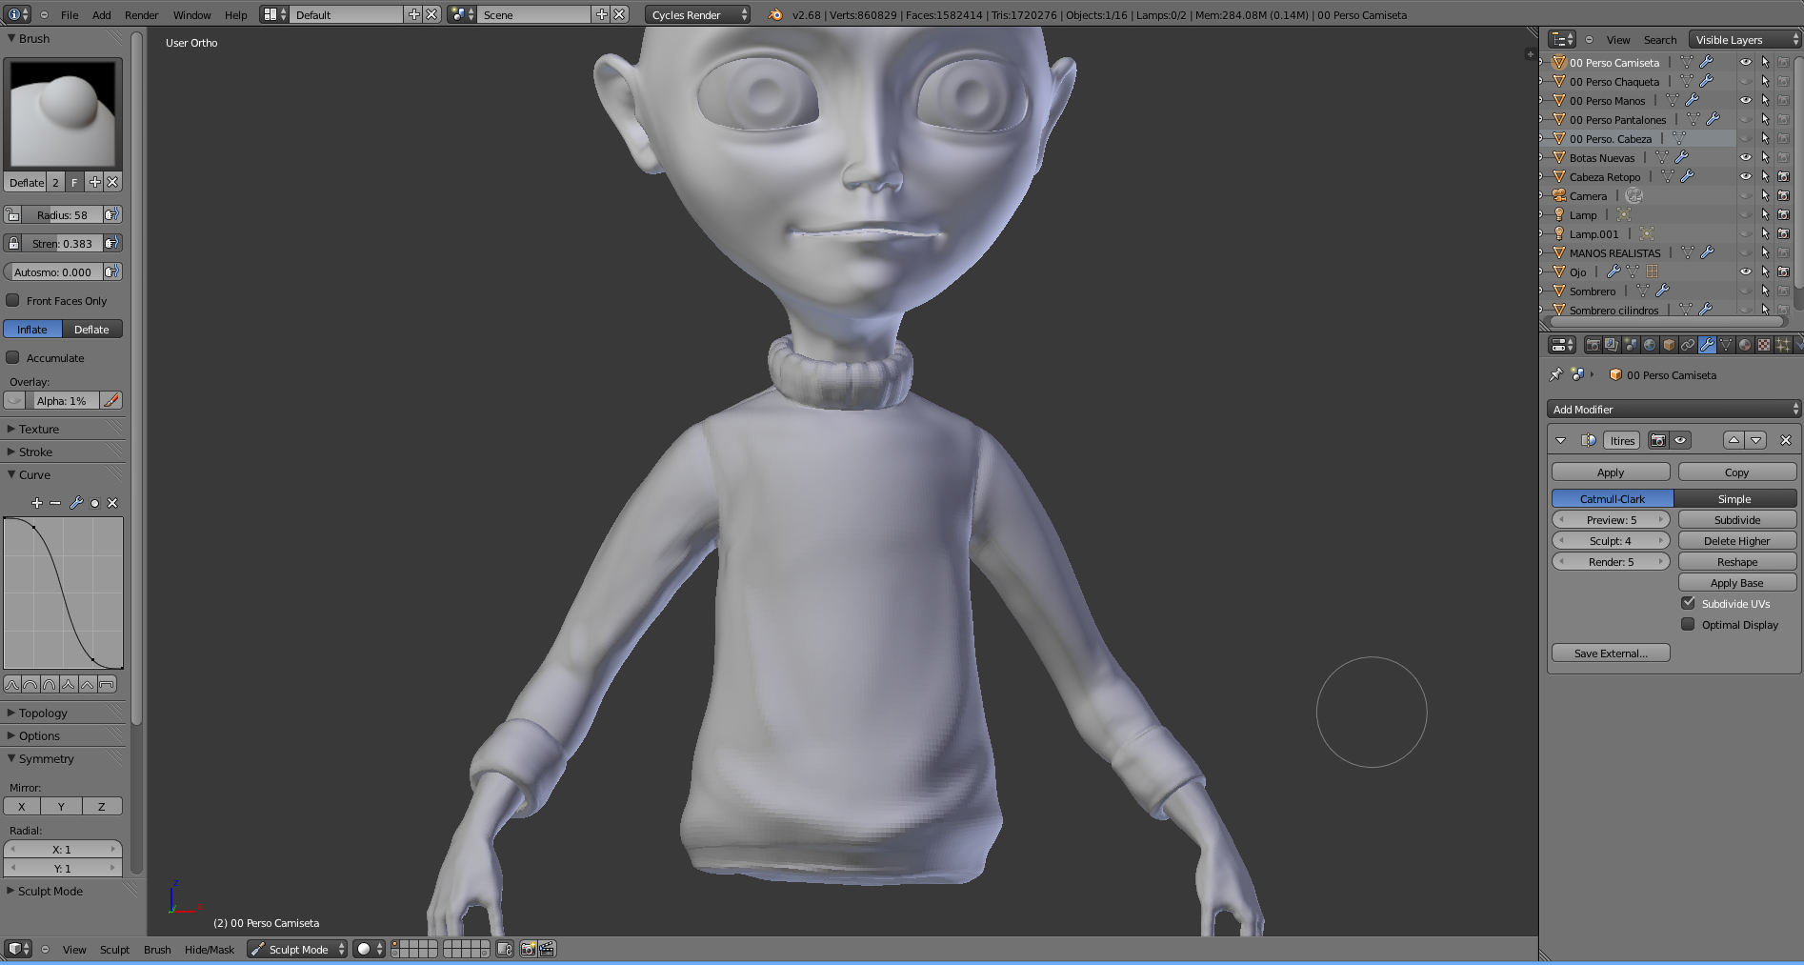Toggle visibility of Botas Nuevas
1804x965 pixels.
click(1746, 157)
